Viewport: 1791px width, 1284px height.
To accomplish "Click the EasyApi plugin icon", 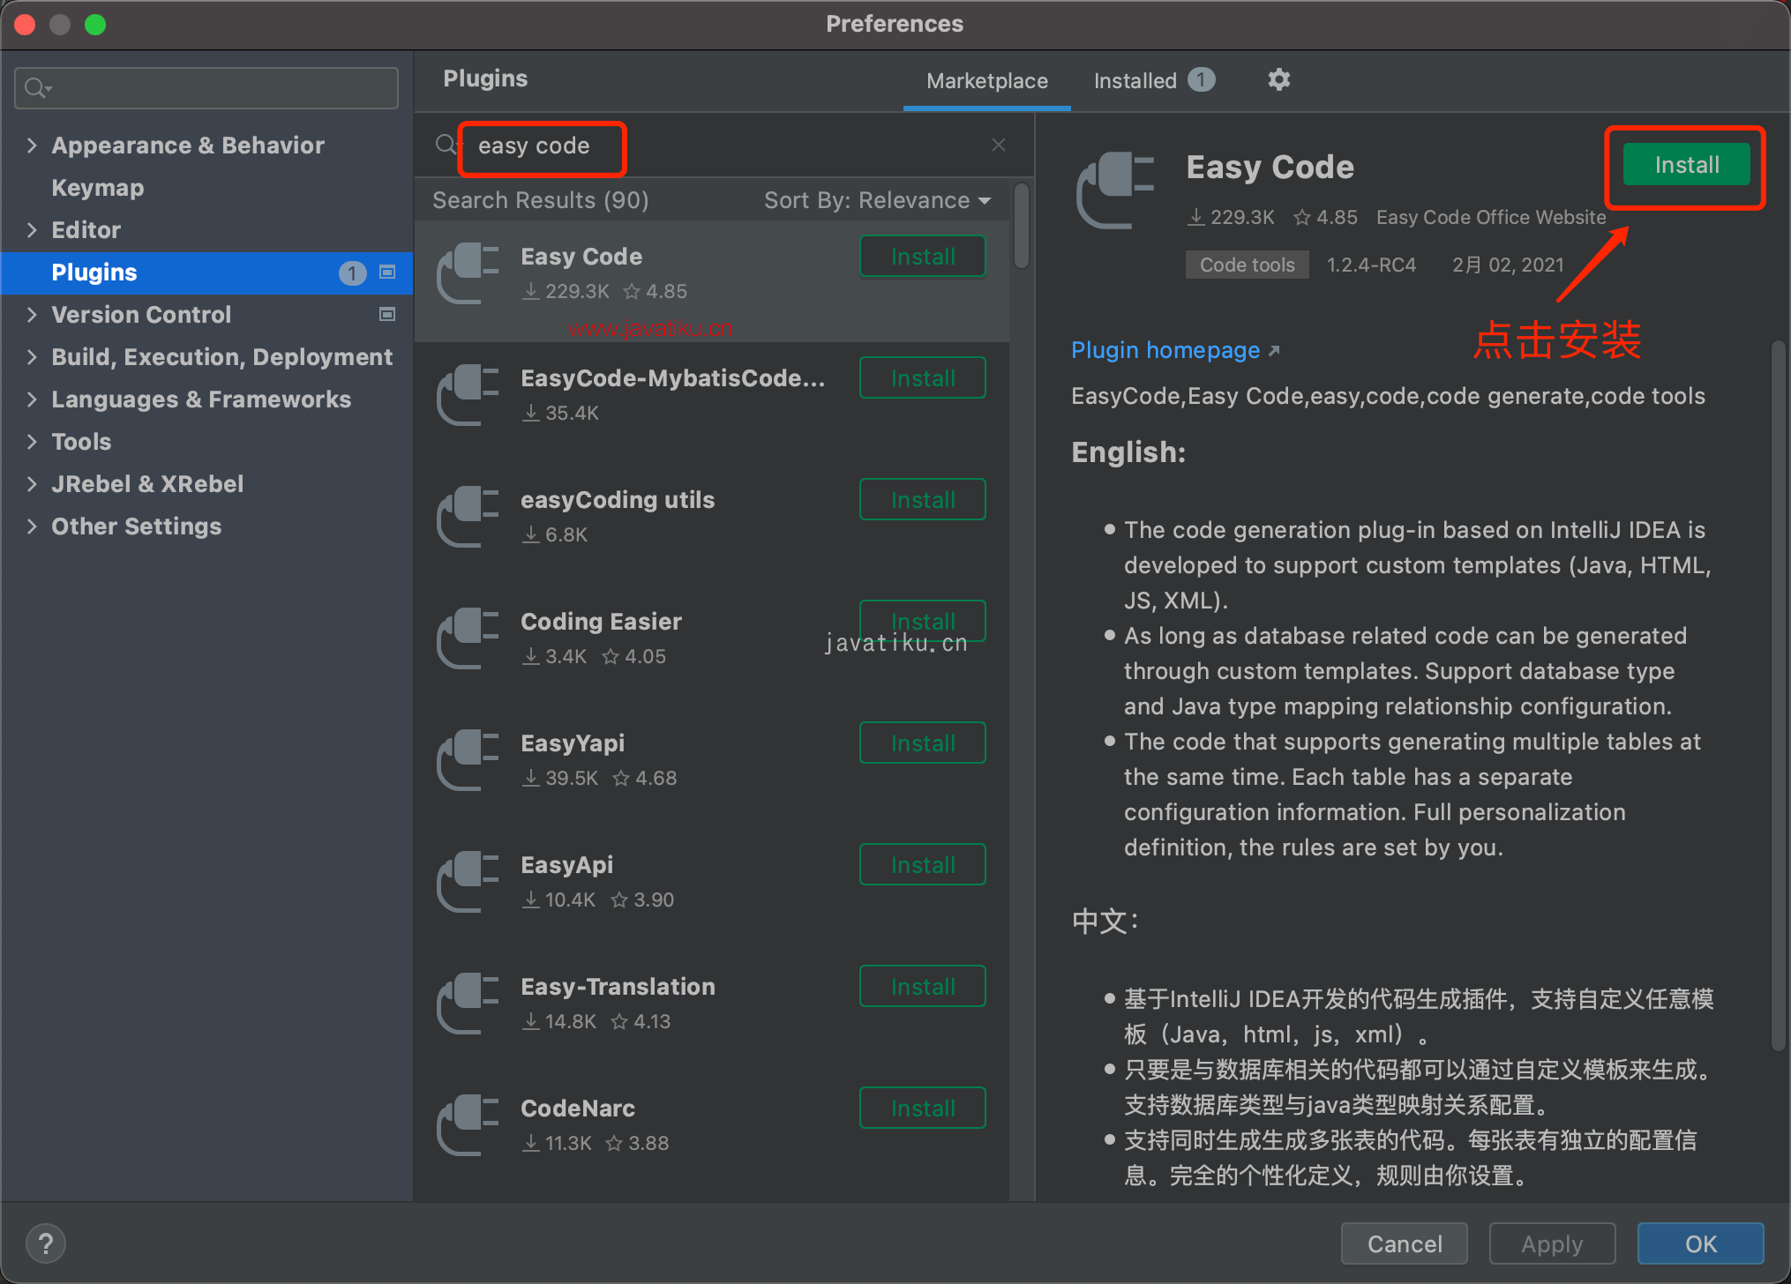I will pyautogui.click(x=468, y=882).
